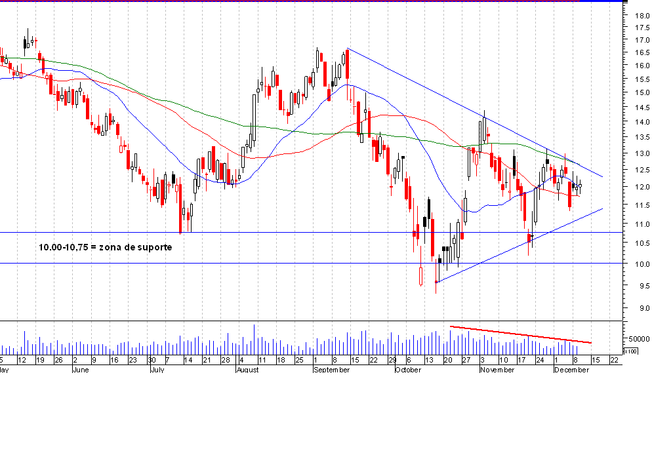
Task: Click the 17.0 price axis label
Action: click(642, 40)
